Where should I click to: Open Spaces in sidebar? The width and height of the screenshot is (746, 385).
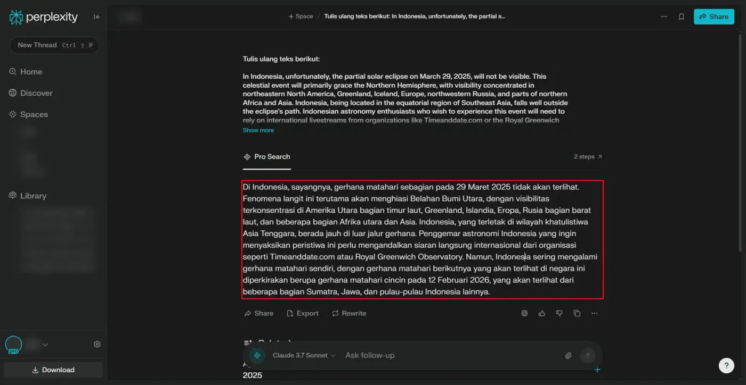pos(28,114)
